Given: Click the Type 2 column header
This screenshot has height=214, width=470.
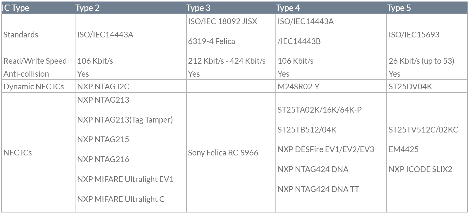Looking at the screenshot, I should click(88, 8).
